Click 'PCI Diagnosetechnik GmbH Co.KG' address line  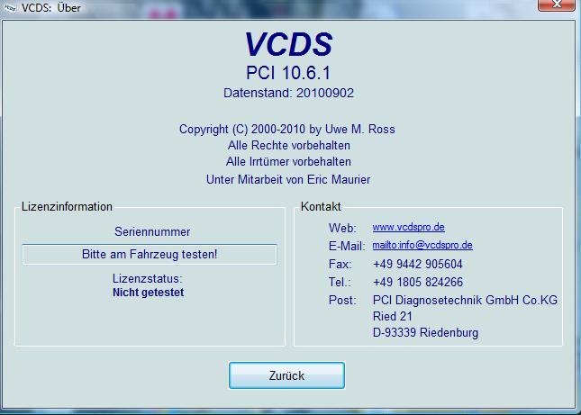pyautogui.click(x=465, y=300)
